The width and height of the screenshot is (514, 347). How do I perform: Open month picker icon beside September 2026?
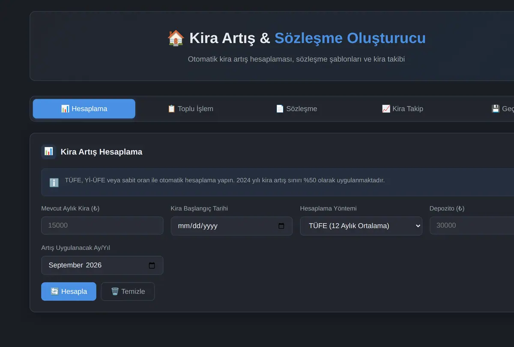[152, 265]
